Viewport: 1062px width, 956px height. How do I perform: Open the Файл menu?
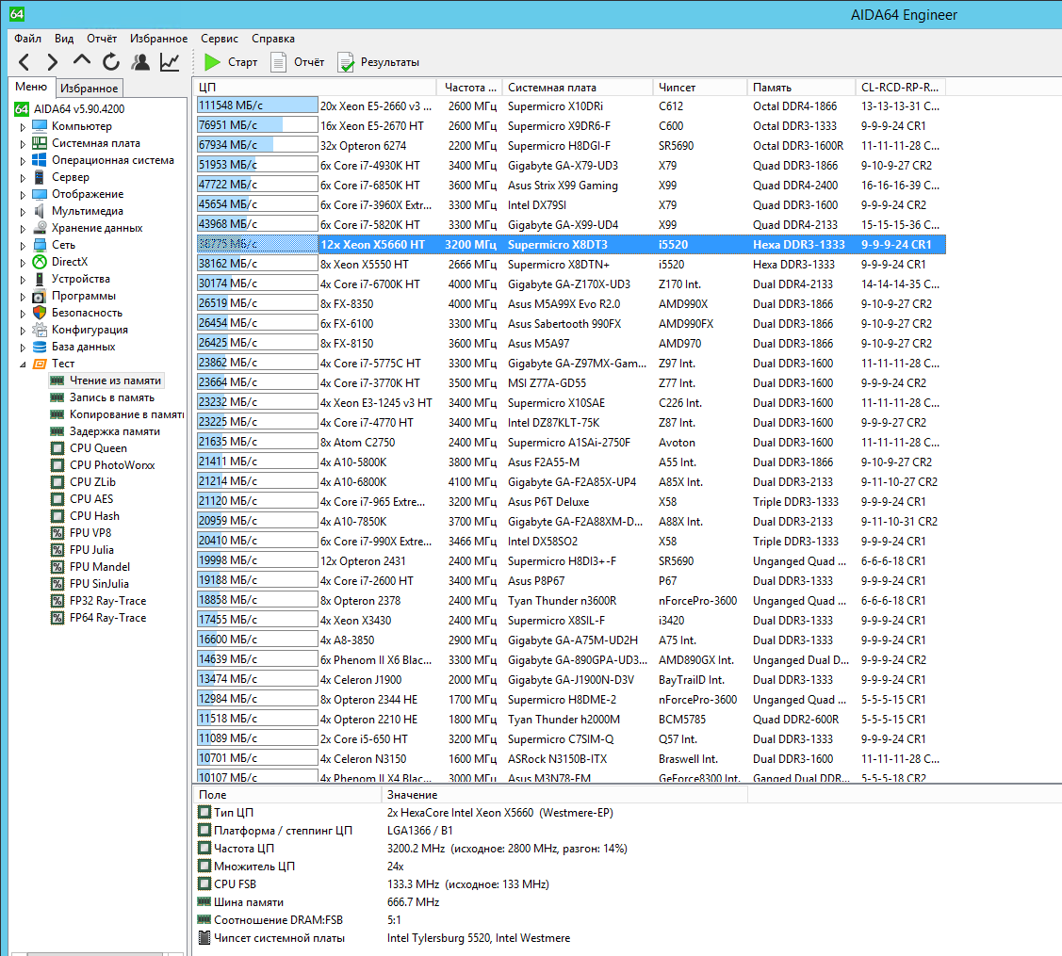(x=27, y=39)
